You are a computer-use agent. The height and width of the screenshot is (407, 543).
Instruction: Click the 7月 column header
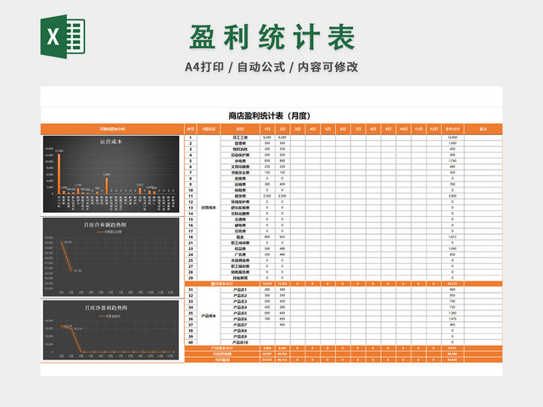click(358, 129)
